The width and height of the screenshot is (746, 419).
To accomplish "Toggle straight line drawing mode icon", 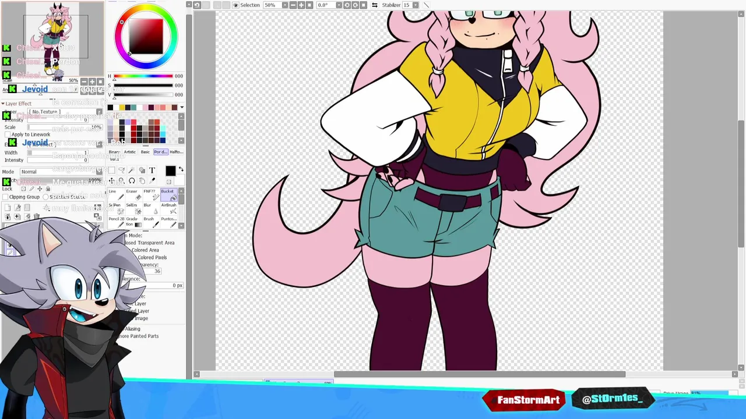I will [x=426, y=5].
